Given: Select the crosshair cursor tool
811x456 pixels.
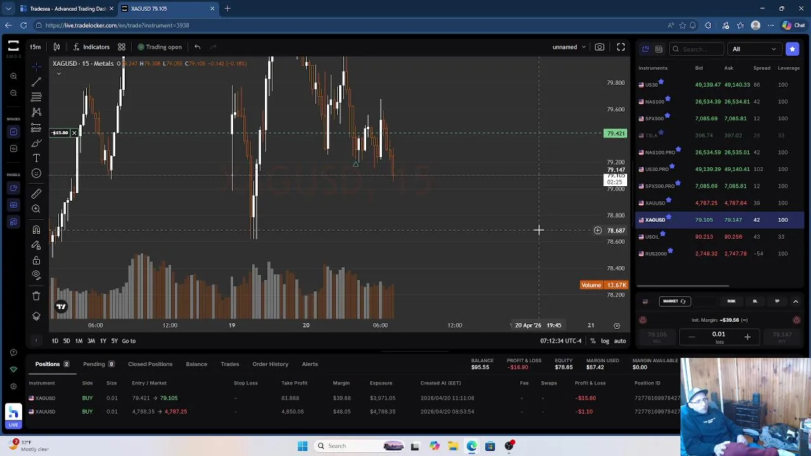Looking at the screenshot, I should tap(36, 66).
